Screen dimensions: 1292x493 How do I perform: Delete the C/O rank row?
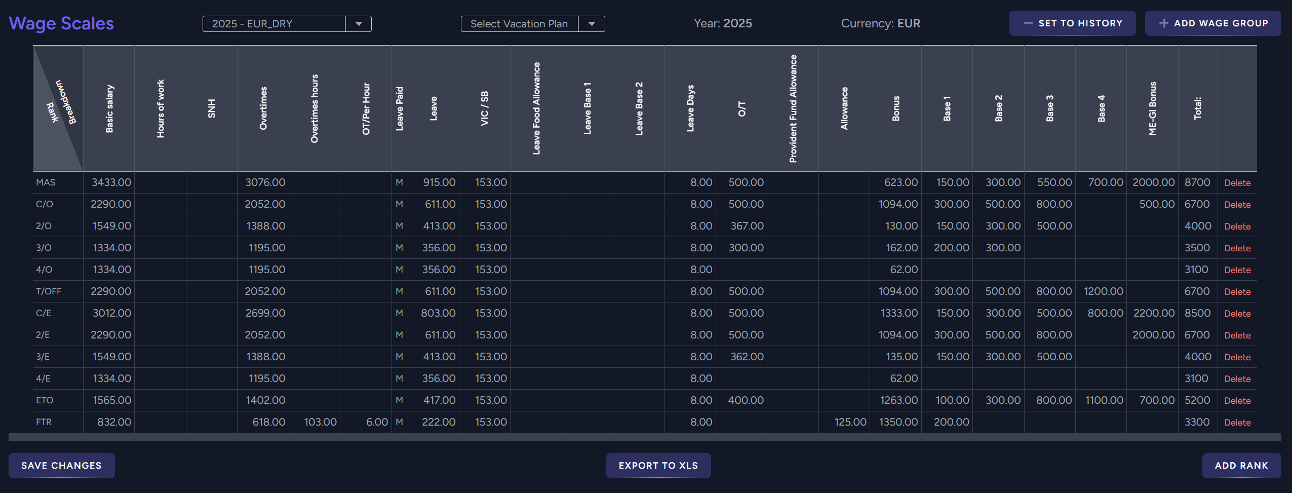(x=1237, y=205)
